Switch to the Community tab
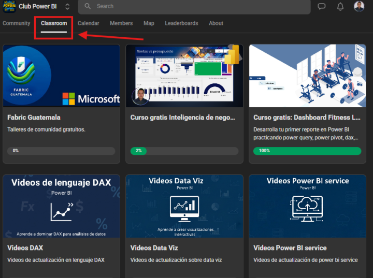This screenshot has height=278, width=373. point(17,23)
